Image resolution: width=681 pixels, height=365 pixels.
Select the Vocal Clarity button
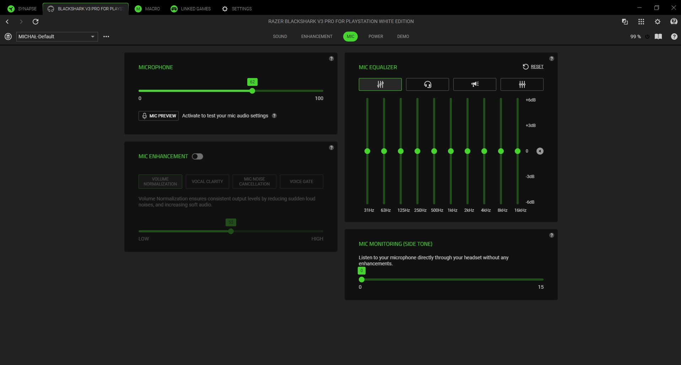[207, 182]
